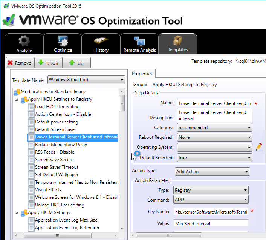This screenshot has width=266, height=240.
Task: Click the tree vertical scrollbar thumb
Action: [x=122, y=103]
